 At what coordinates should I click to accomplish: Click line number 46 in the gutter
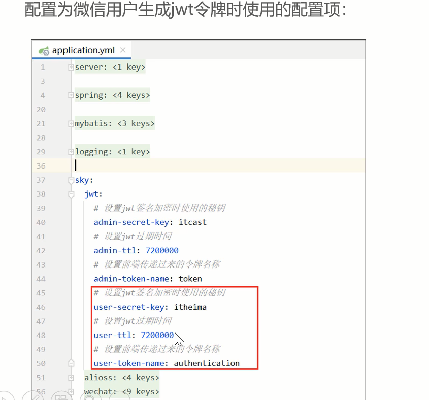[x=41, y=307]
